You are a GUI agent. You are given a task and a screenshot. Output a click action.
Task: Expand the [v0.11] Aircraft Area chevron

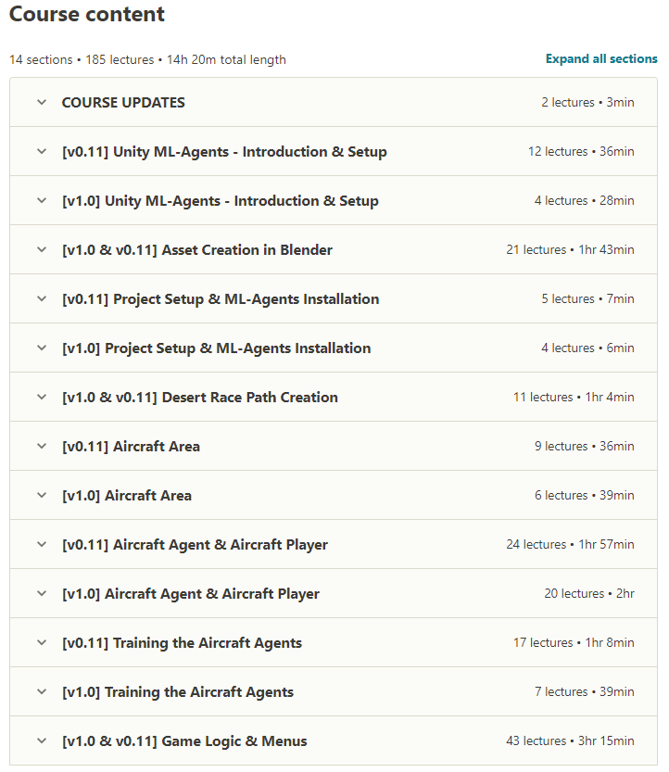(42, 446)
